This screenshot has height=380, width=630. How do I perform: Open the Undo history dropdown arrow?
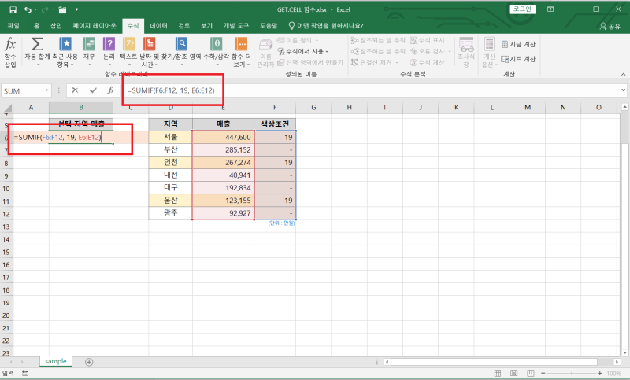click(35, 9)
